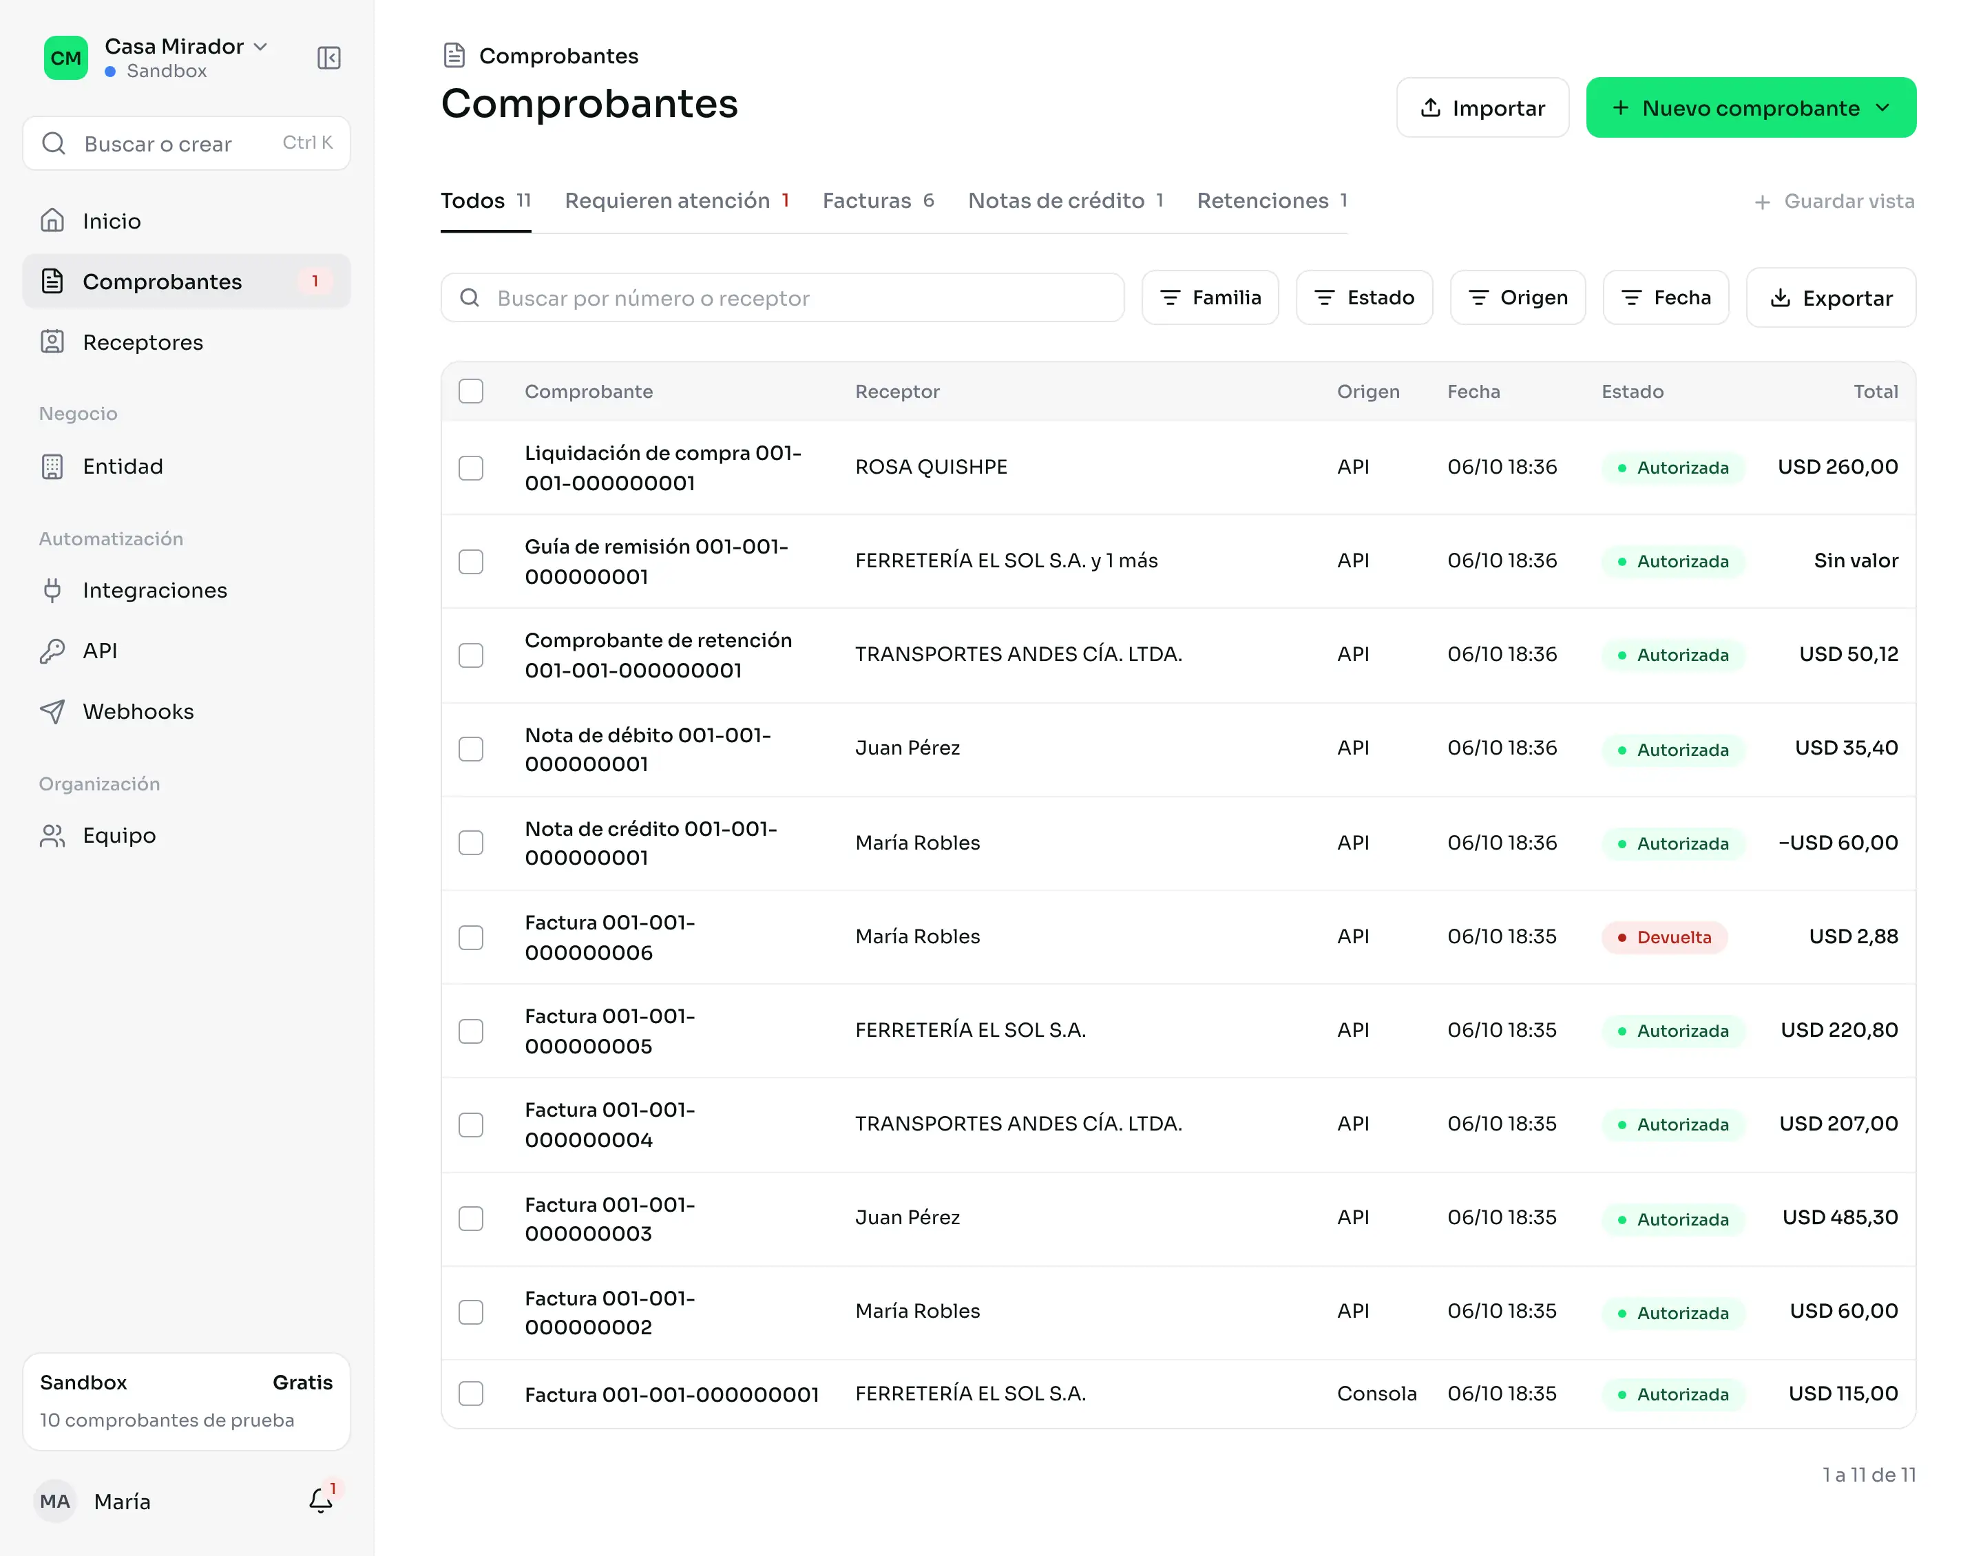Image resolution: width=1983 pixels, height=1556 pixels.
Task: Click the Exportar download icon
Action: point(1780,298)
